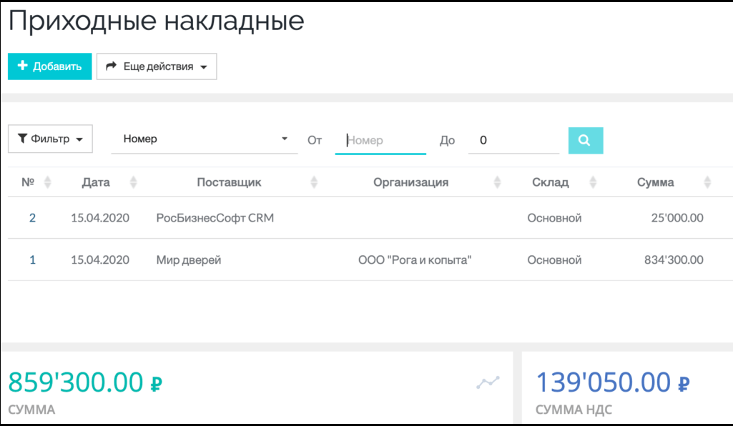This screenshot has width=733, height=426.
Task: Click the search magnifier button
Action: click(585, 140)
